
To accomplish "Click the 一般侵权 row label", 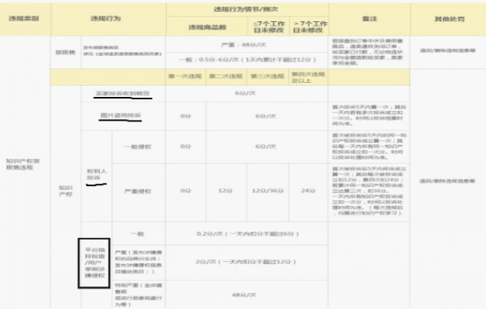I will coord(138,147).
